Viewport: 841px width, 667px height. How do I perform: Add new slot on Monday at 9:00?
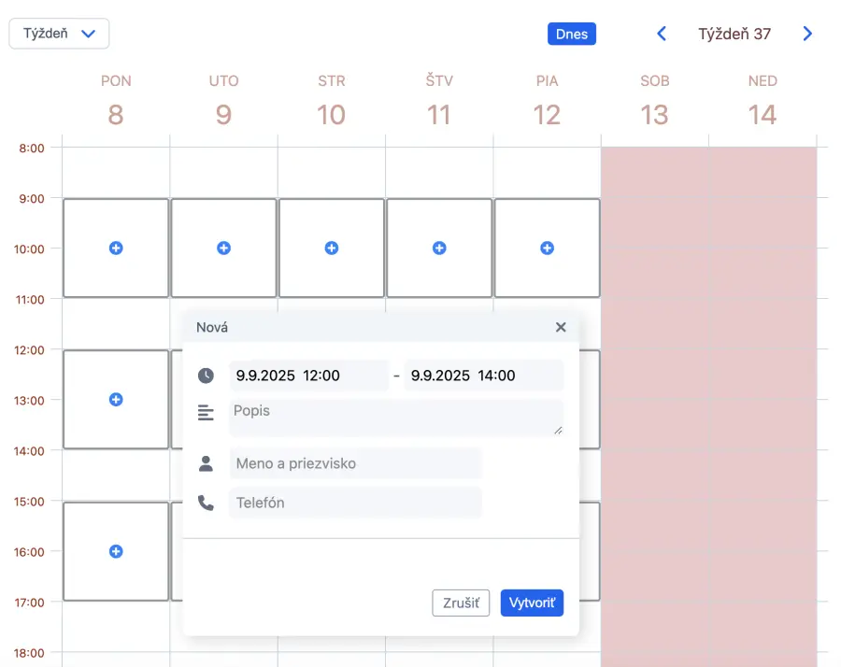116,248
